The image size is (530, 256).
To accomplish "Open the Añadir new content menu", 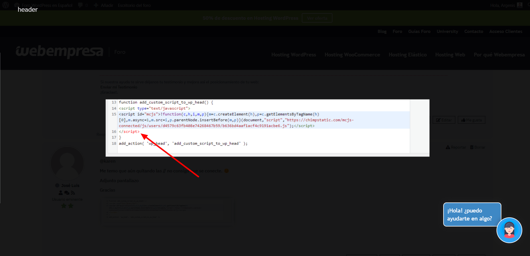I will (x=104, y=5).
